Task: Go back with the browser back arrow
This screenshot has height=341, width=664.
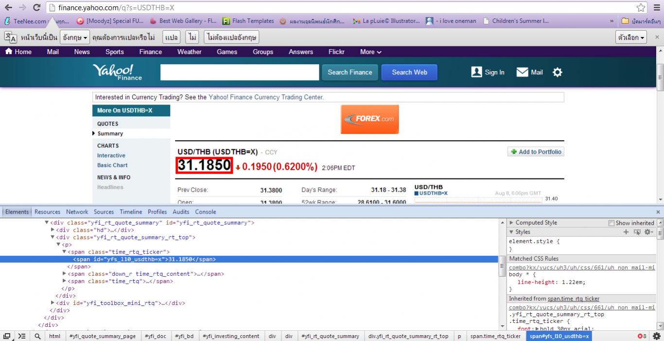Action: (x=8, y=8)
